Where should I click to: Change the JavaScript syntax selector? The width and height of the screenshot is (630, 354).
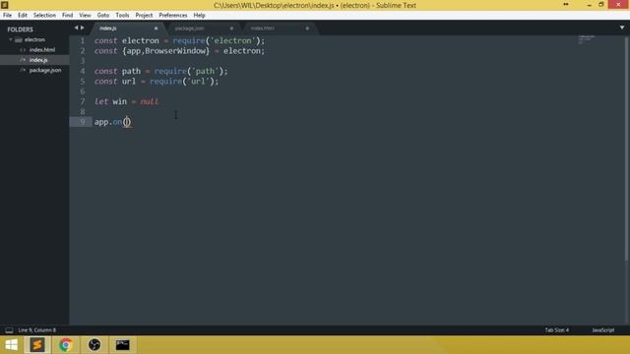click(x=603, y=330)
